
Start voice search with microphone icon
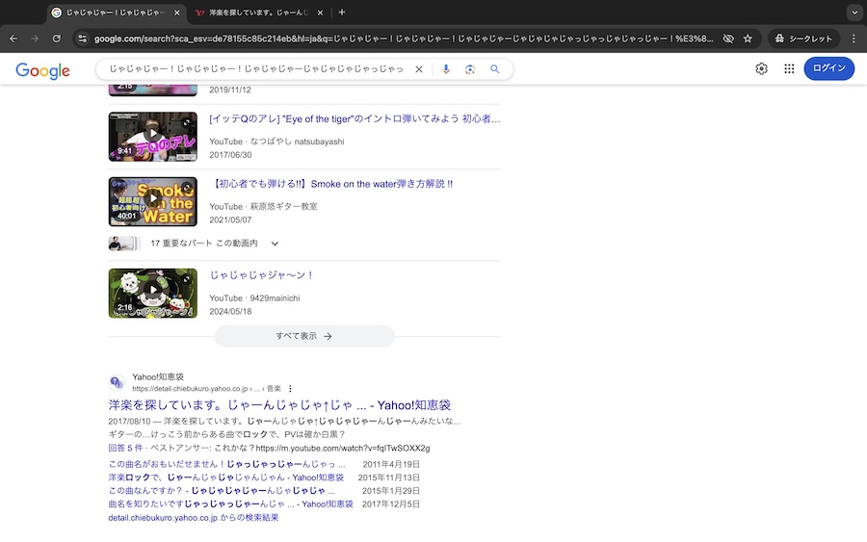446,69
